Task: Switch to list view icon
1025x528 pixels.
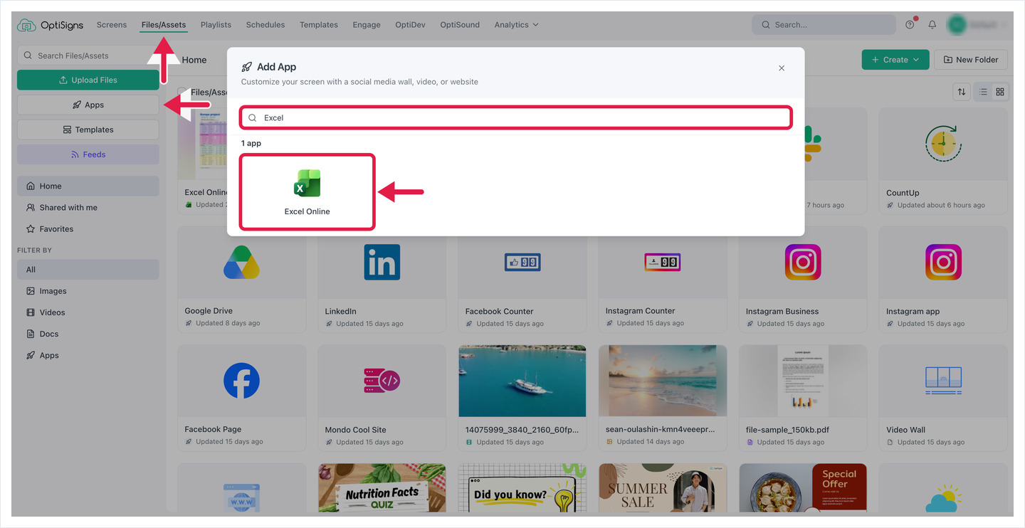Action: [983, 92]
